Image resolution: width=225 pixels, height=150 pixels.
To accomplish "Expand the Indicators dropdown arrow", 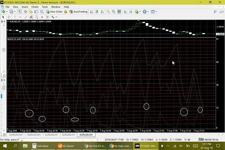I will point(140,12).
